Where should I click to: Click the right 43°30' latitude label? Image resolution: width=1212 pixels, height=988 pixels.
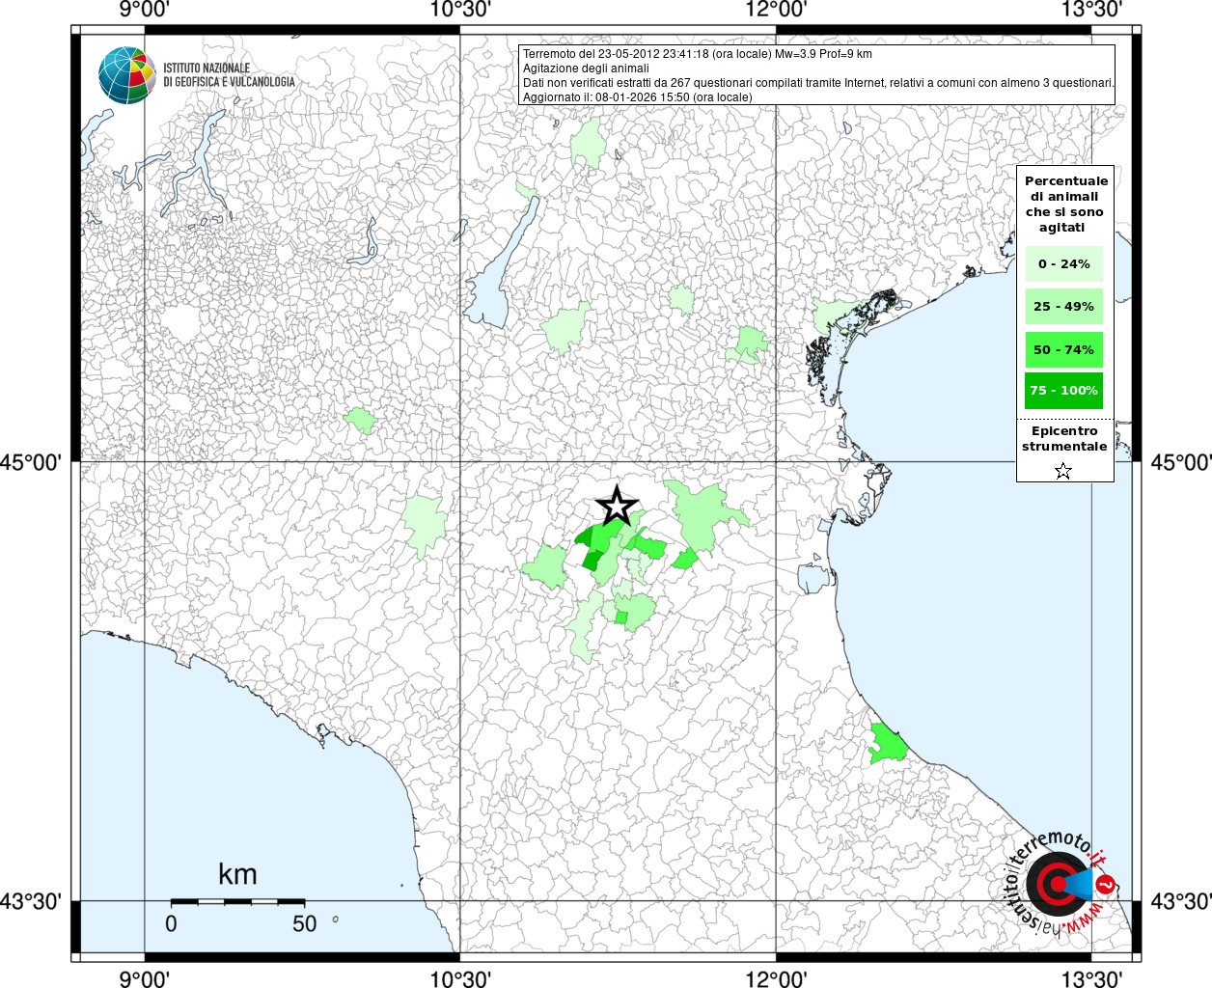[x=1180, y=901]
